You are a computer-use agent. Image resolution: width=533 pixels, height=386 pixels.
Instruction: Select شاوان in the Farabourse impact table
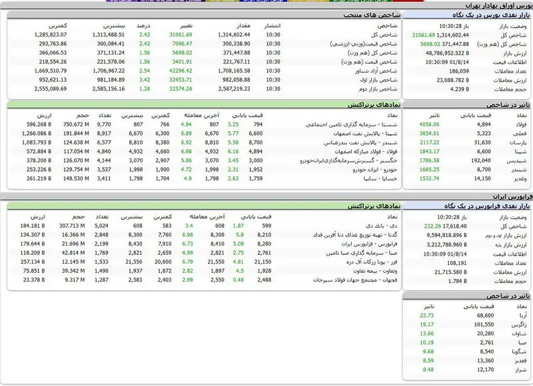[518, 333]
